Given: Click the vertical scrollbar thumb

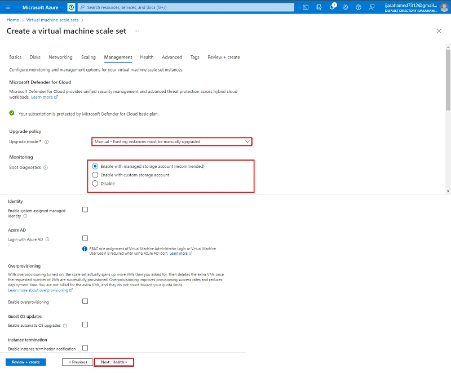Looking at the screenshot, I should click(448, 80).
